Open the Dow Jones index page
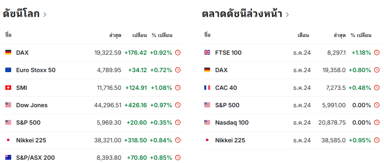 (32, 105)
